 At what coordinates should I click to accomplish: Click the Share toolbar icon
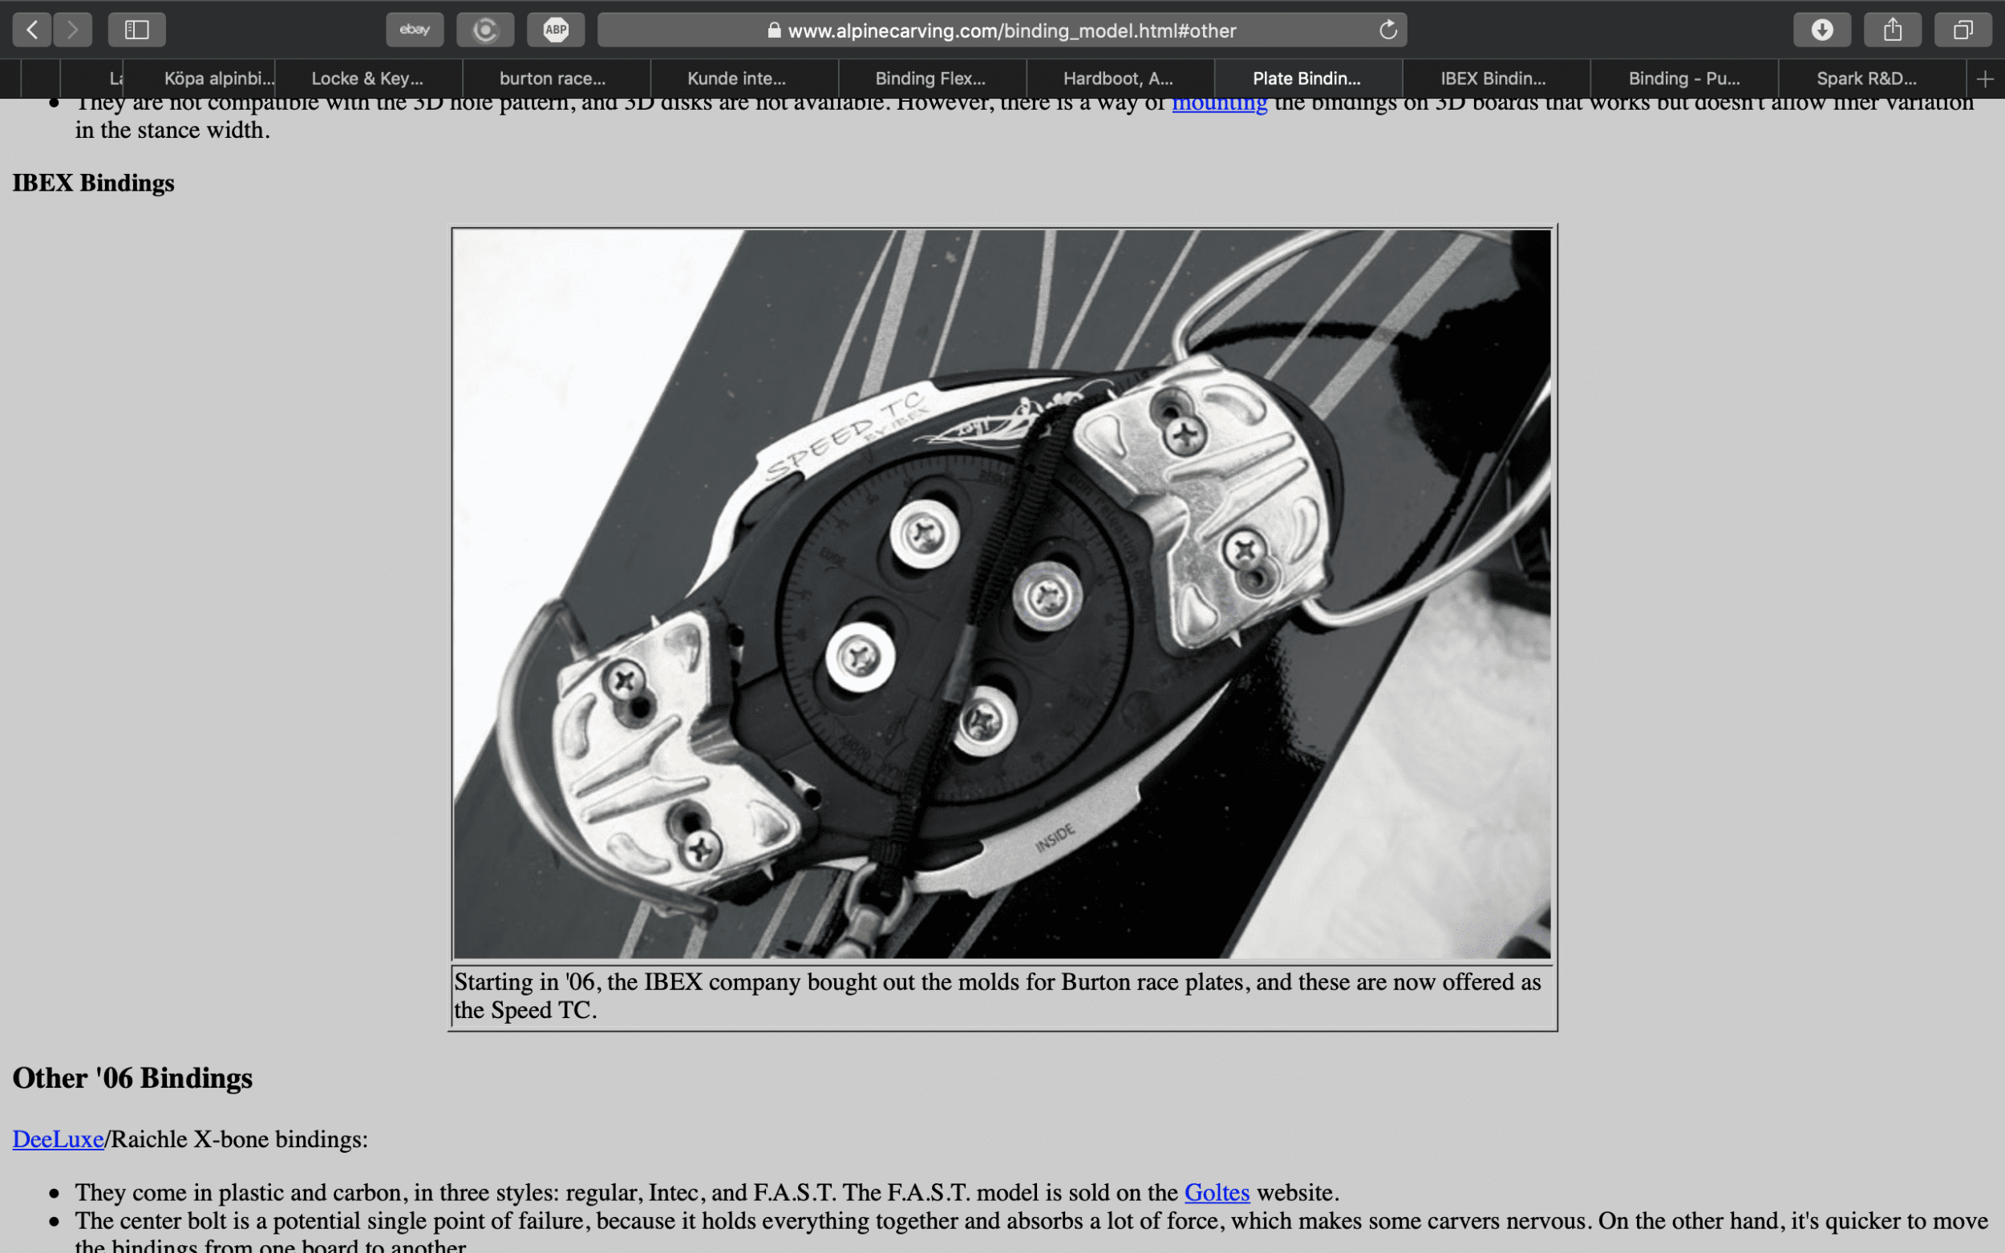pyautogui.click(x=1891, y=30)
